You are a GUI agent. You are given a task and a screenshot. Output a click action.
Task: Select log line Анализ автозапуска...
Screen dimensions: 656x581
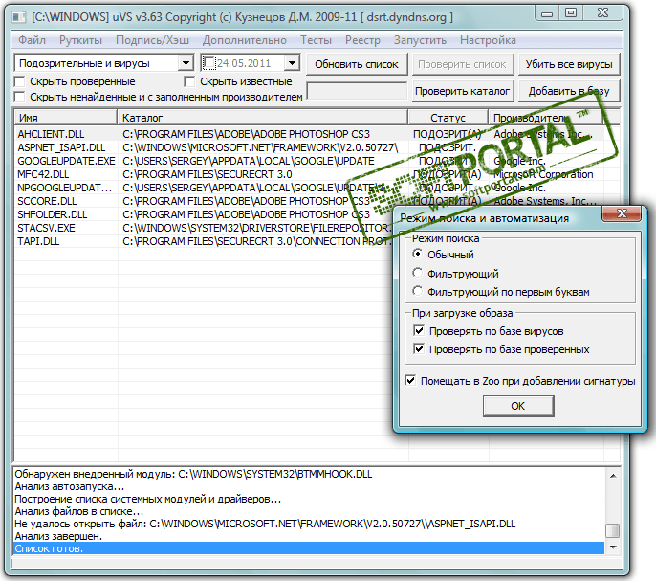(x=309, y=486)
